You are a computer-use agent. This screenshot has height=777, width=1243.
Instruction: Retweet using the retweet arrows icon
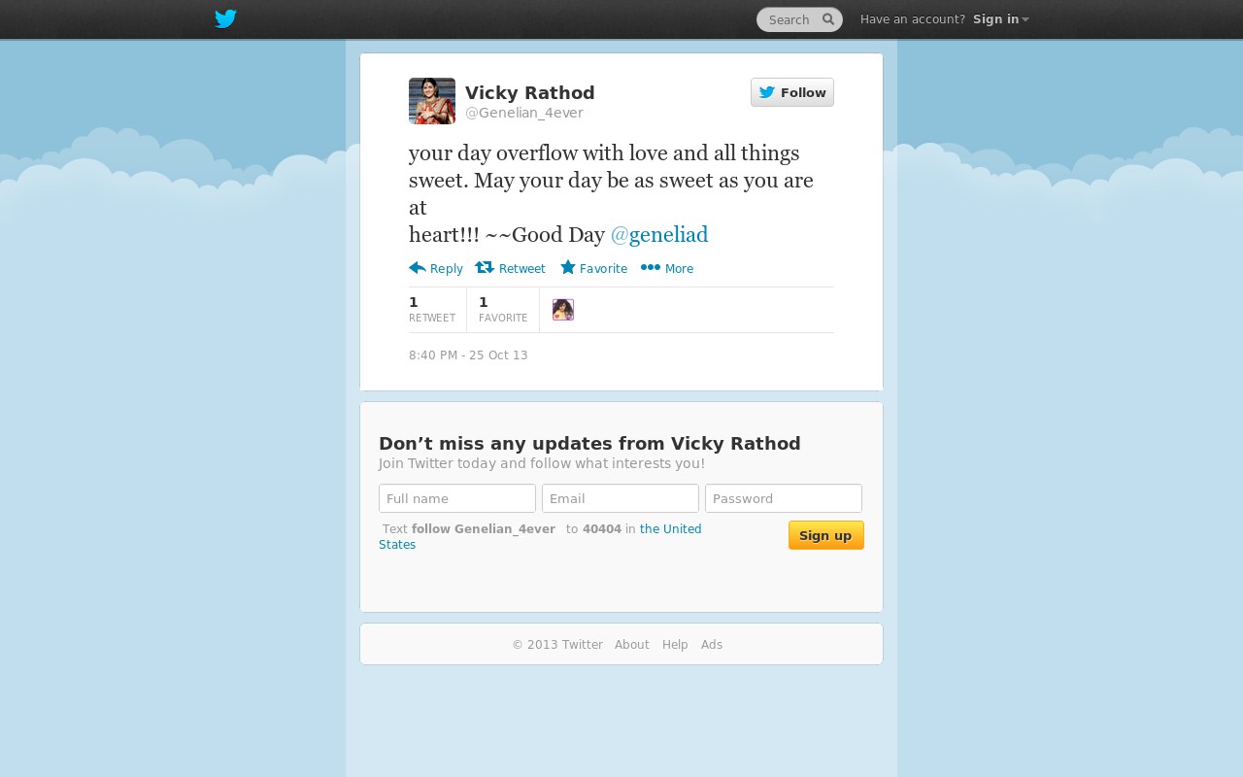[485, 268]
